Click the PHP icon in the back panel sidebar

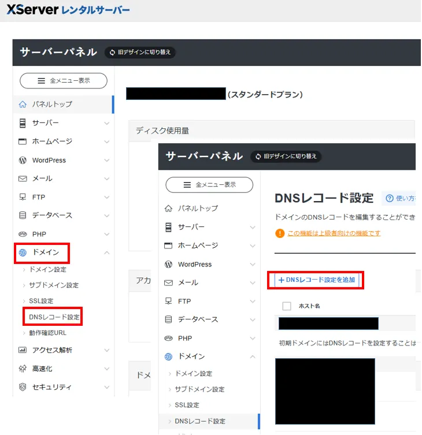click(23, 234)
